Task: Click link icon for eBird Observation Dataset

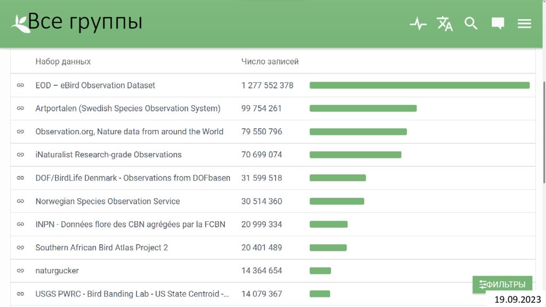Action: coord(21,85)
